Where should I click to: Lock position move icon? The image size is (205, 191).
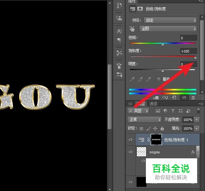[x=155, y=128]
